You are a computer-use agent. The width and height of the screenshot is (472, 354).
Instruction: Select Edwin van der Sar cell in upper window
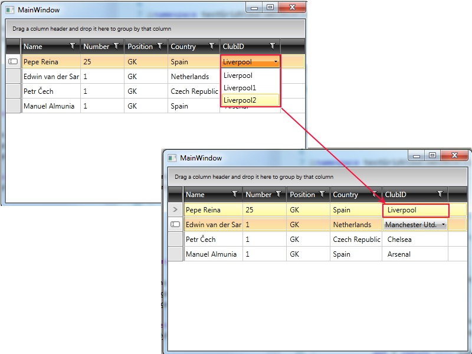click(51, 77)
